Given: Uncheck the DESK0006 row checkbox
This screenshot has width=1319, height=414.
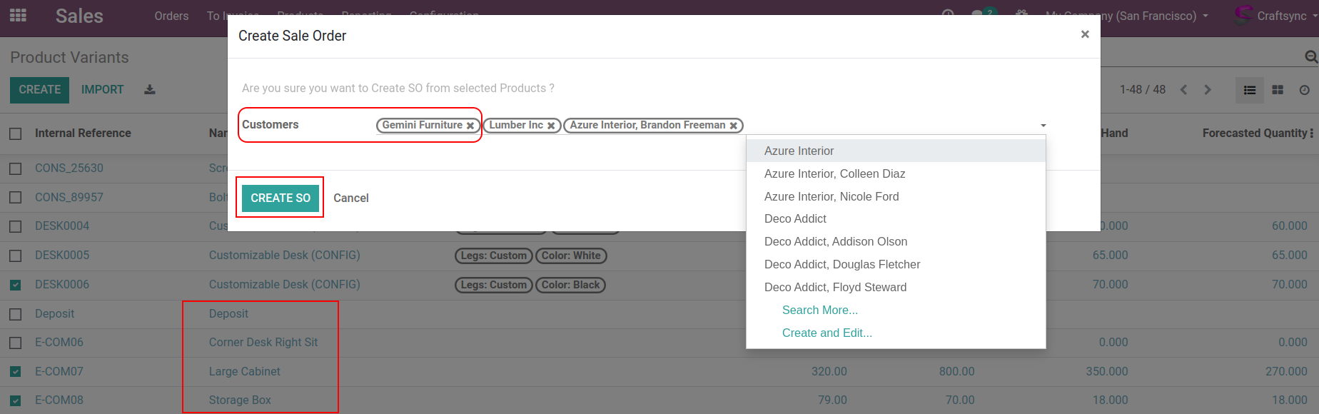Looking at the screenshot, I should [16, 285].
